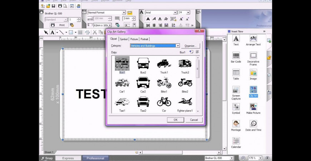Switch to the Symbol tab in gallery
The width and height of the screenshot is (311, 161).
click(124, 39)
